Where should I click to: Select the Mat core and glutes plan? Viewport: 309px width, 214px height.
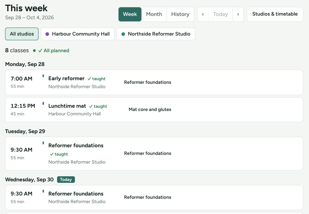[150, 110]
